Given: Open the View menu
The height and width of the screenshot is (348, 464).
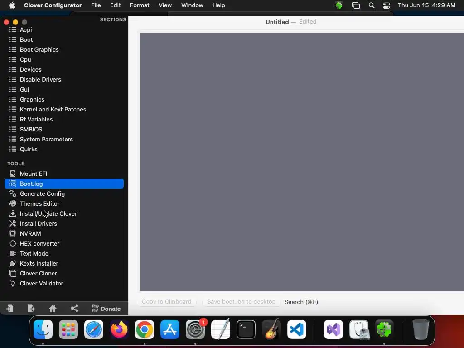Looking at the screenshot, I should pyautogui.click(x=165, y=5).
